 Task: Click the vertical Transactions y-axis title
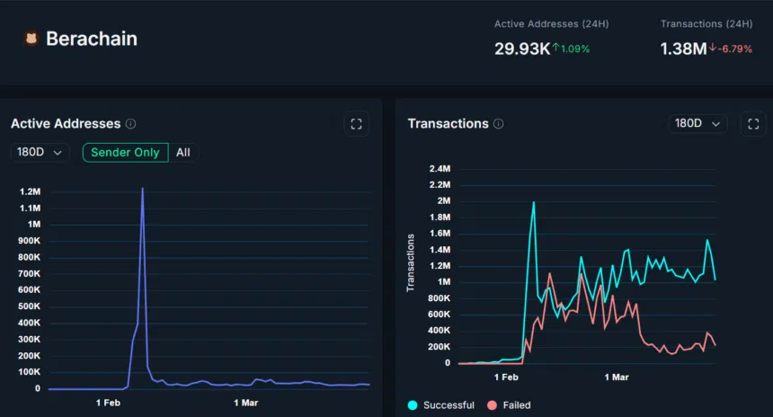(x=410, y=262)
